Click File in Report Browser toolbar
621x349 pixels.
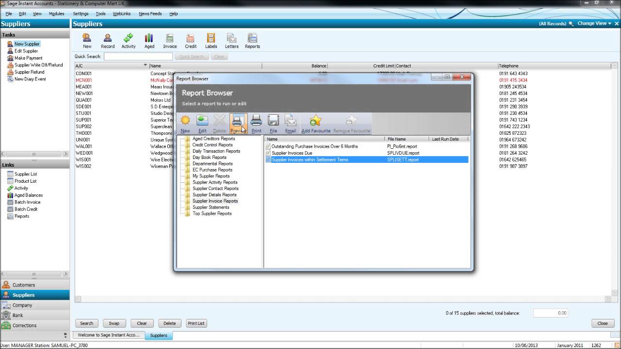(273, 124)
